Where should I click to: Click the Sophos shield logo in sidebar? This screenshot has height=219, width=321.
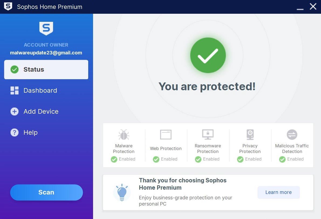pyautogui.click(x=46, y=28)
